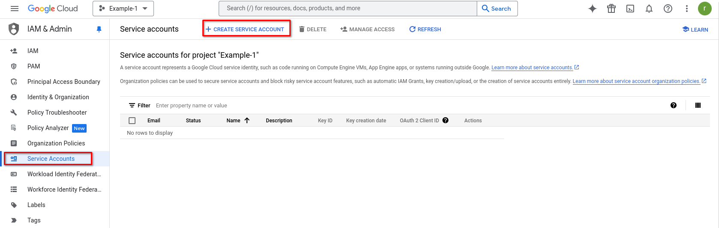
Task: Open Learn more about service accounts link
Action: click(532, 68)
